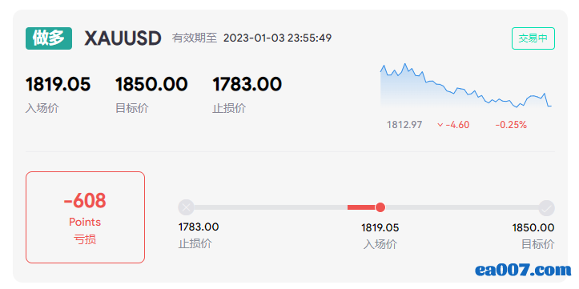Open the XAUUSD symbol title
This screenshot has width=579, height=289.
(x=123, y=38)
